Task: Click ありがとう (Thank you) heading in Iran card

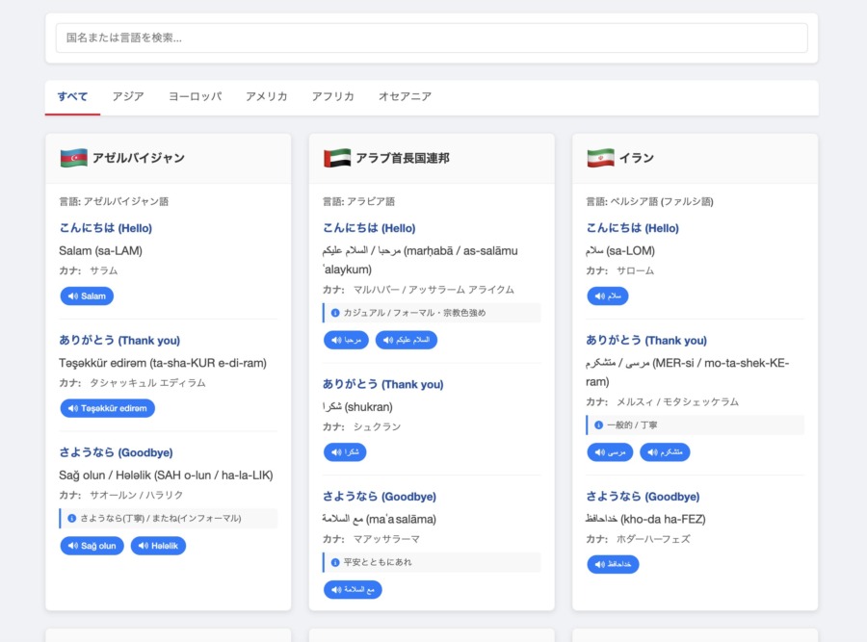Action: click(x=646, y=340)
